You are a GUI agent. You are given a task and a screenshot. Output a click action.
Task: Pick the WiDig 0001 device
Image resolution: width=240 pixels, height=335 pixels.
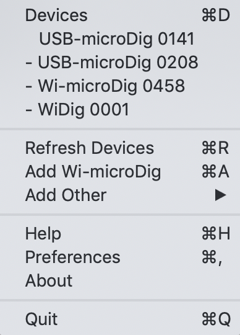120,109
